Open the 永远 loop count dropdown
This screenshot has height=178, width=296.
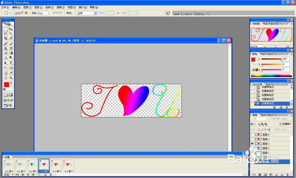click(12, 175)
